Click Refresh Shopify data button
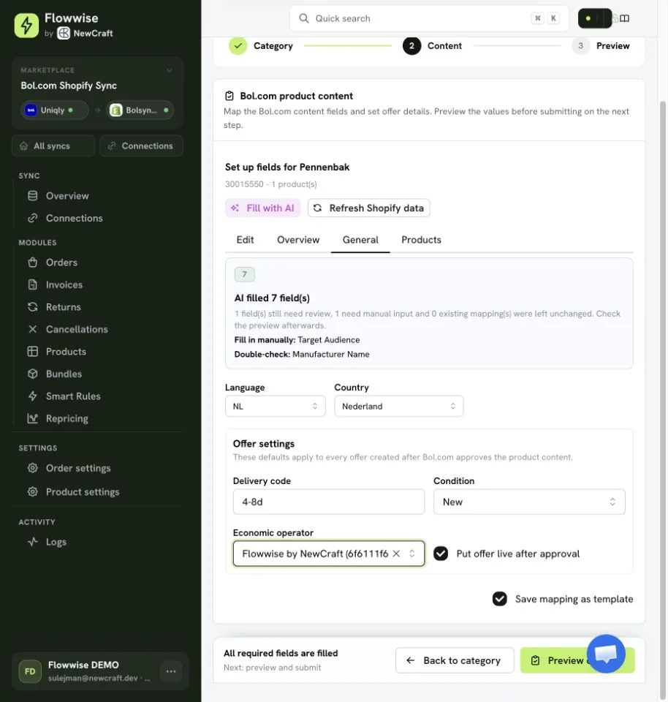Screen dimensions: 668x702 click(x=368, y=208)
